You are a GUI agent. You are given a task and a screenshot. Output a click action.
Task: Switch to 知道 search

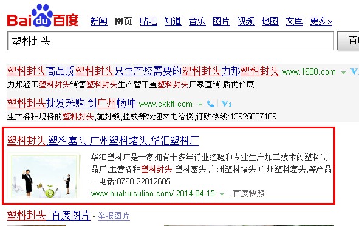point(173,21)
